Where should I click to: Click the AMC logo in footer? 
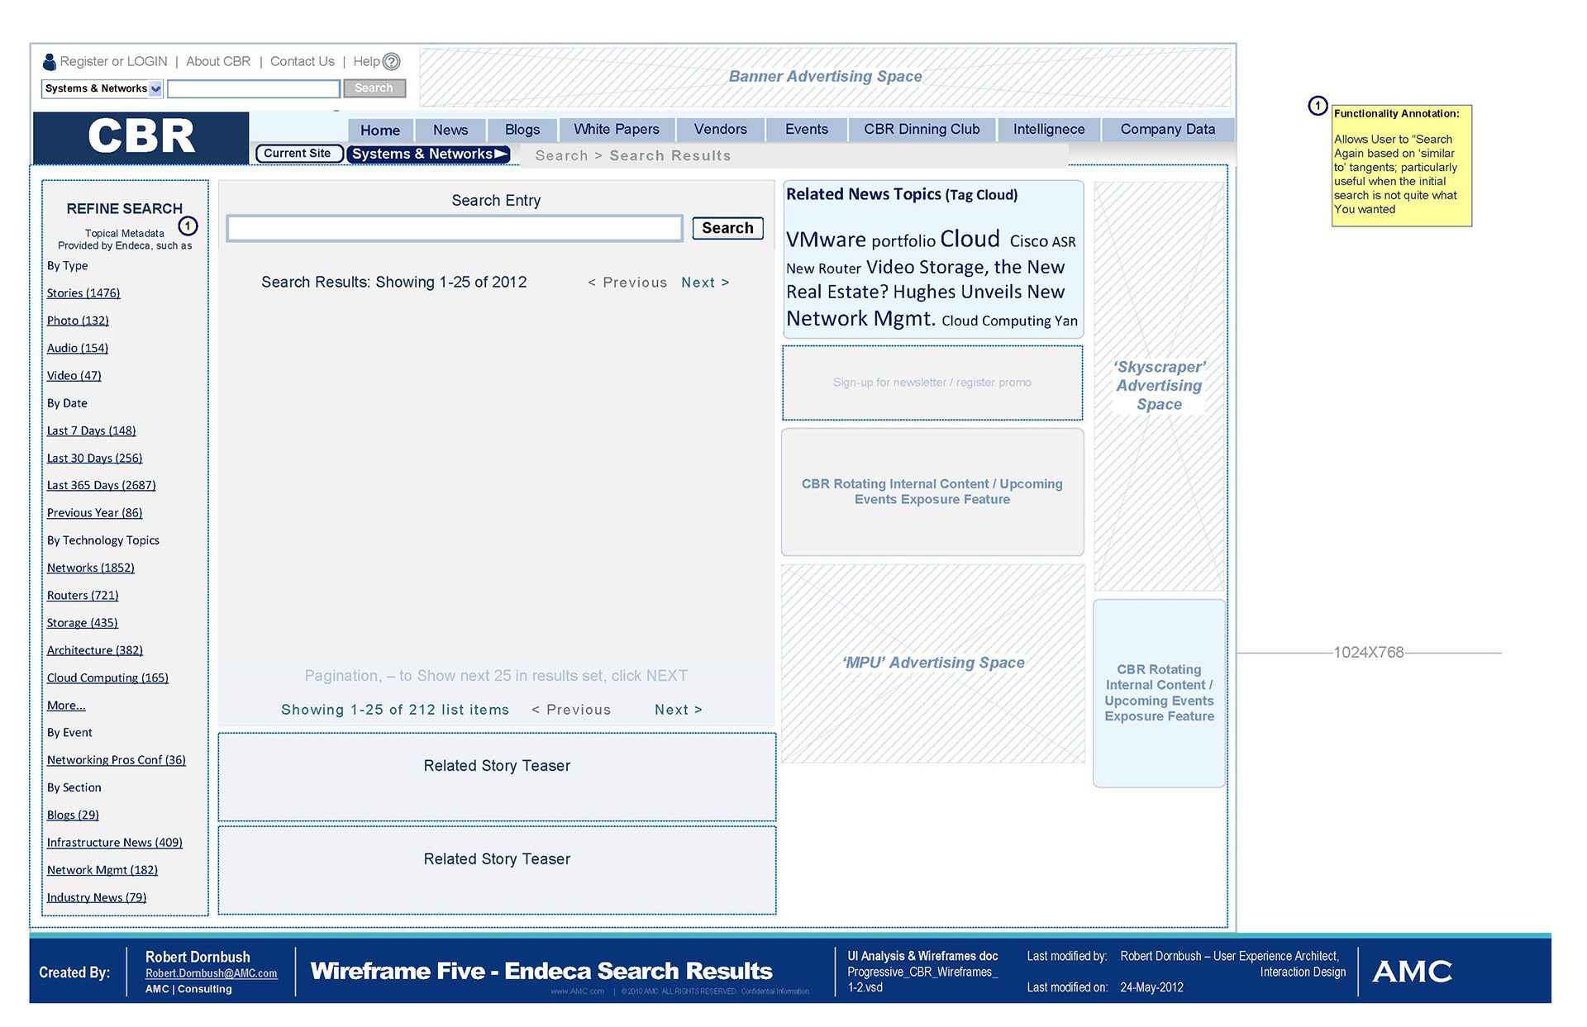pos(1412,972)
